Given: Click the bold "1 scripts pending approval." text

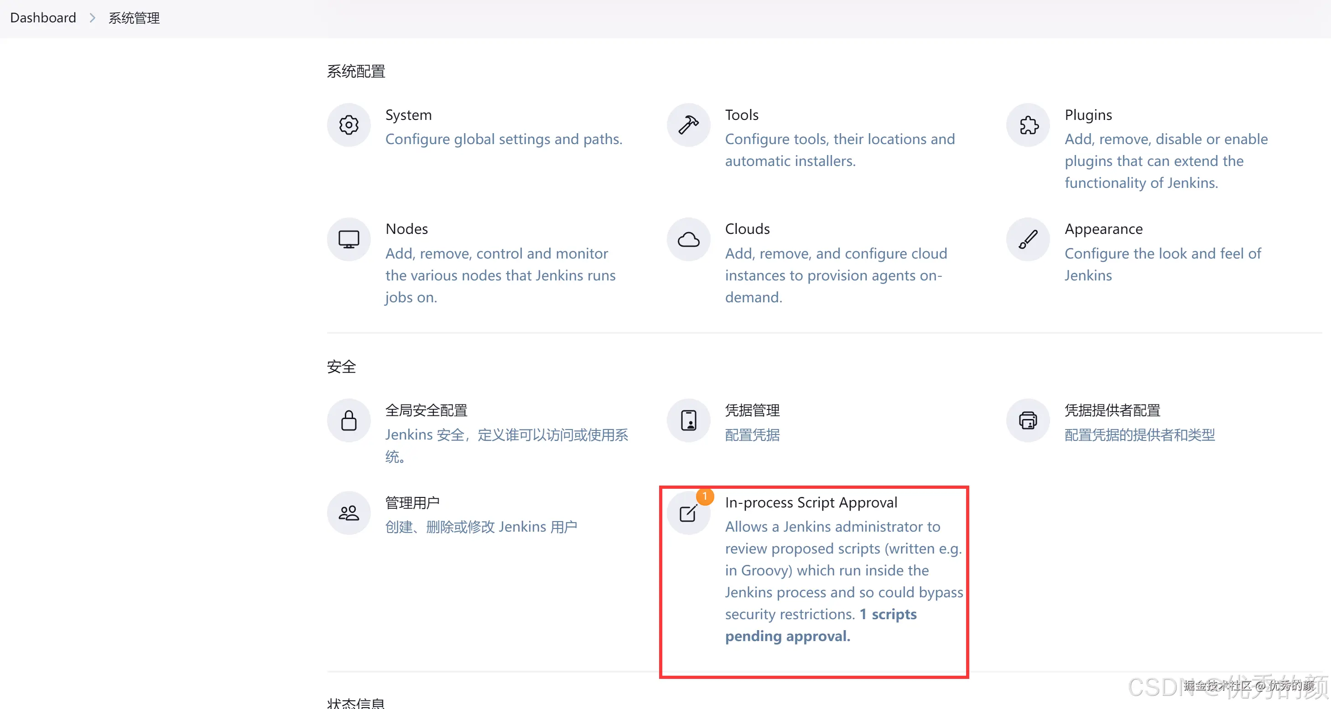Looking at the screenshot, I should [821, 626].
